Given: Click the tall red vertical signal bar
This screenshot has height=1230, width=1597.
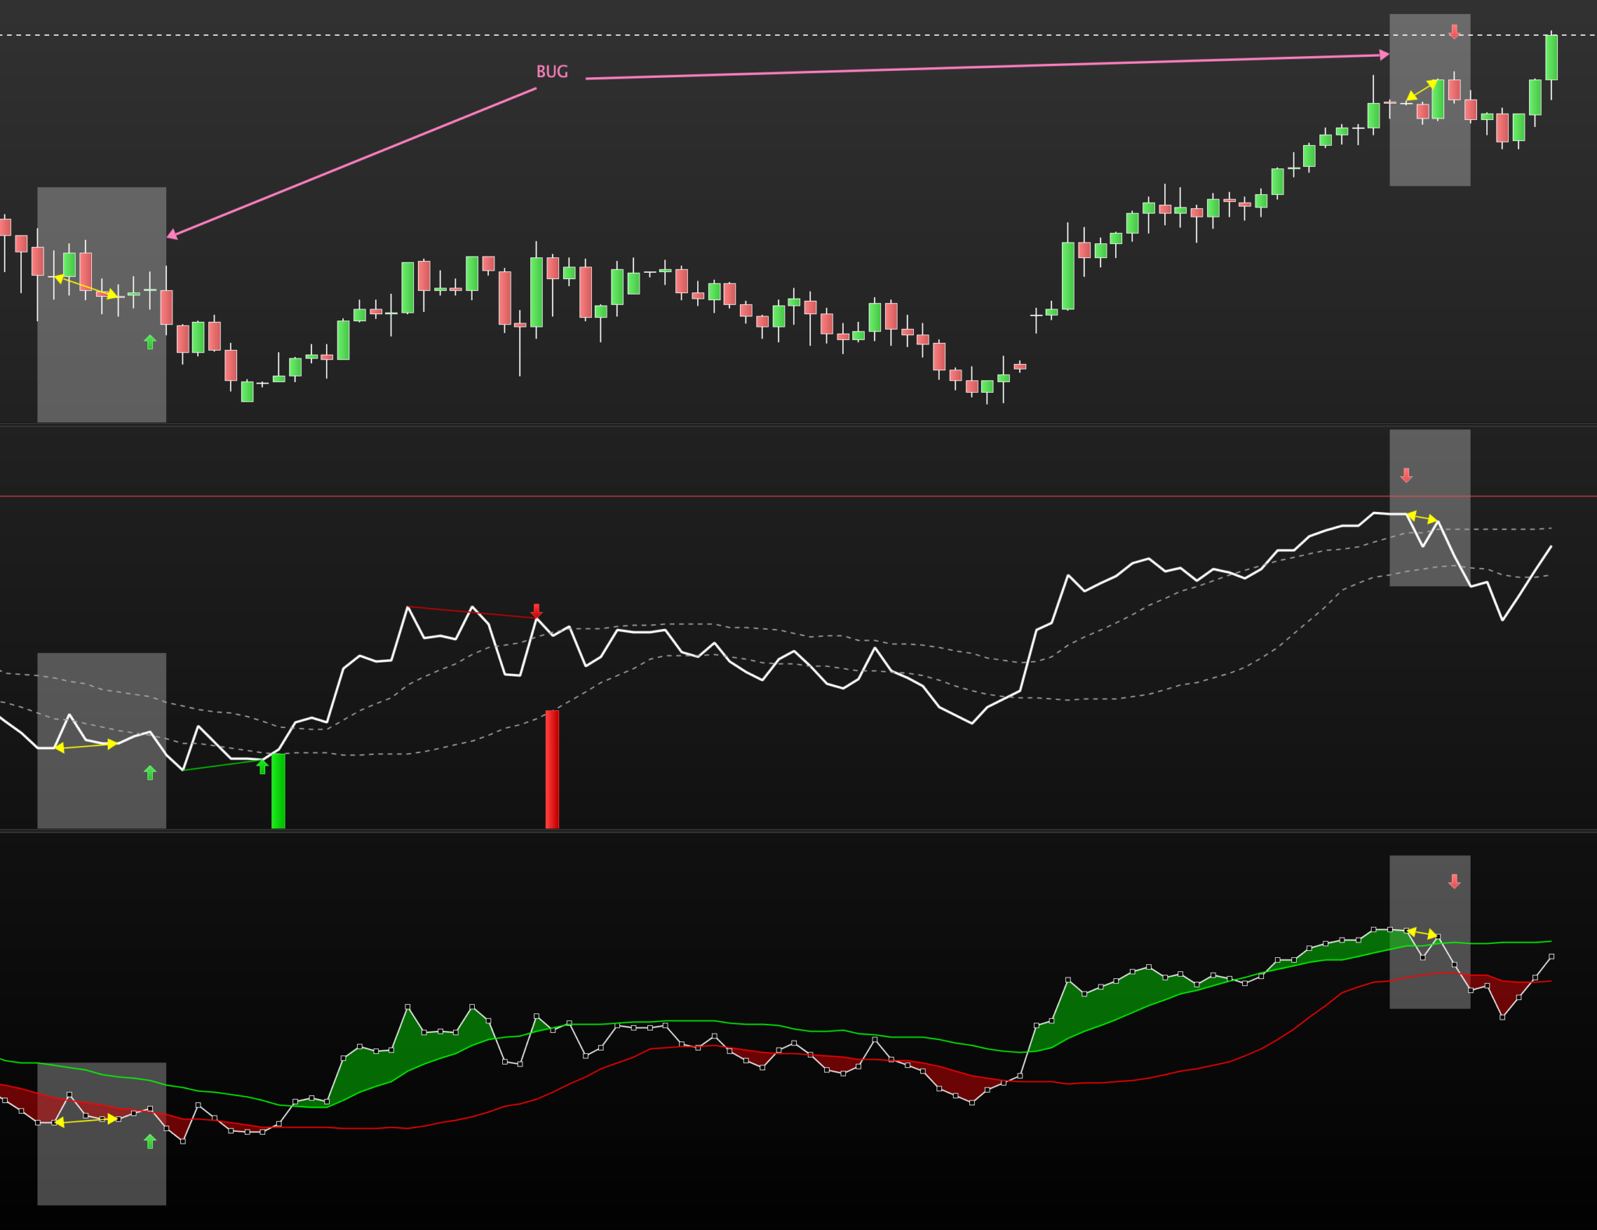Looking at the screenshot, I should point(552,769).
